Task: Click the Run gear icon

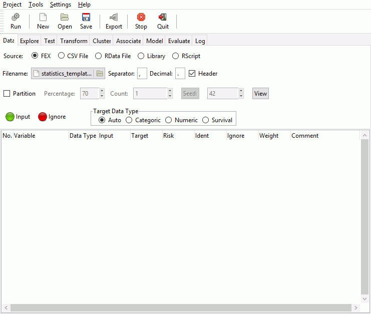Action: pyautogui.click(x=16, y=17)
